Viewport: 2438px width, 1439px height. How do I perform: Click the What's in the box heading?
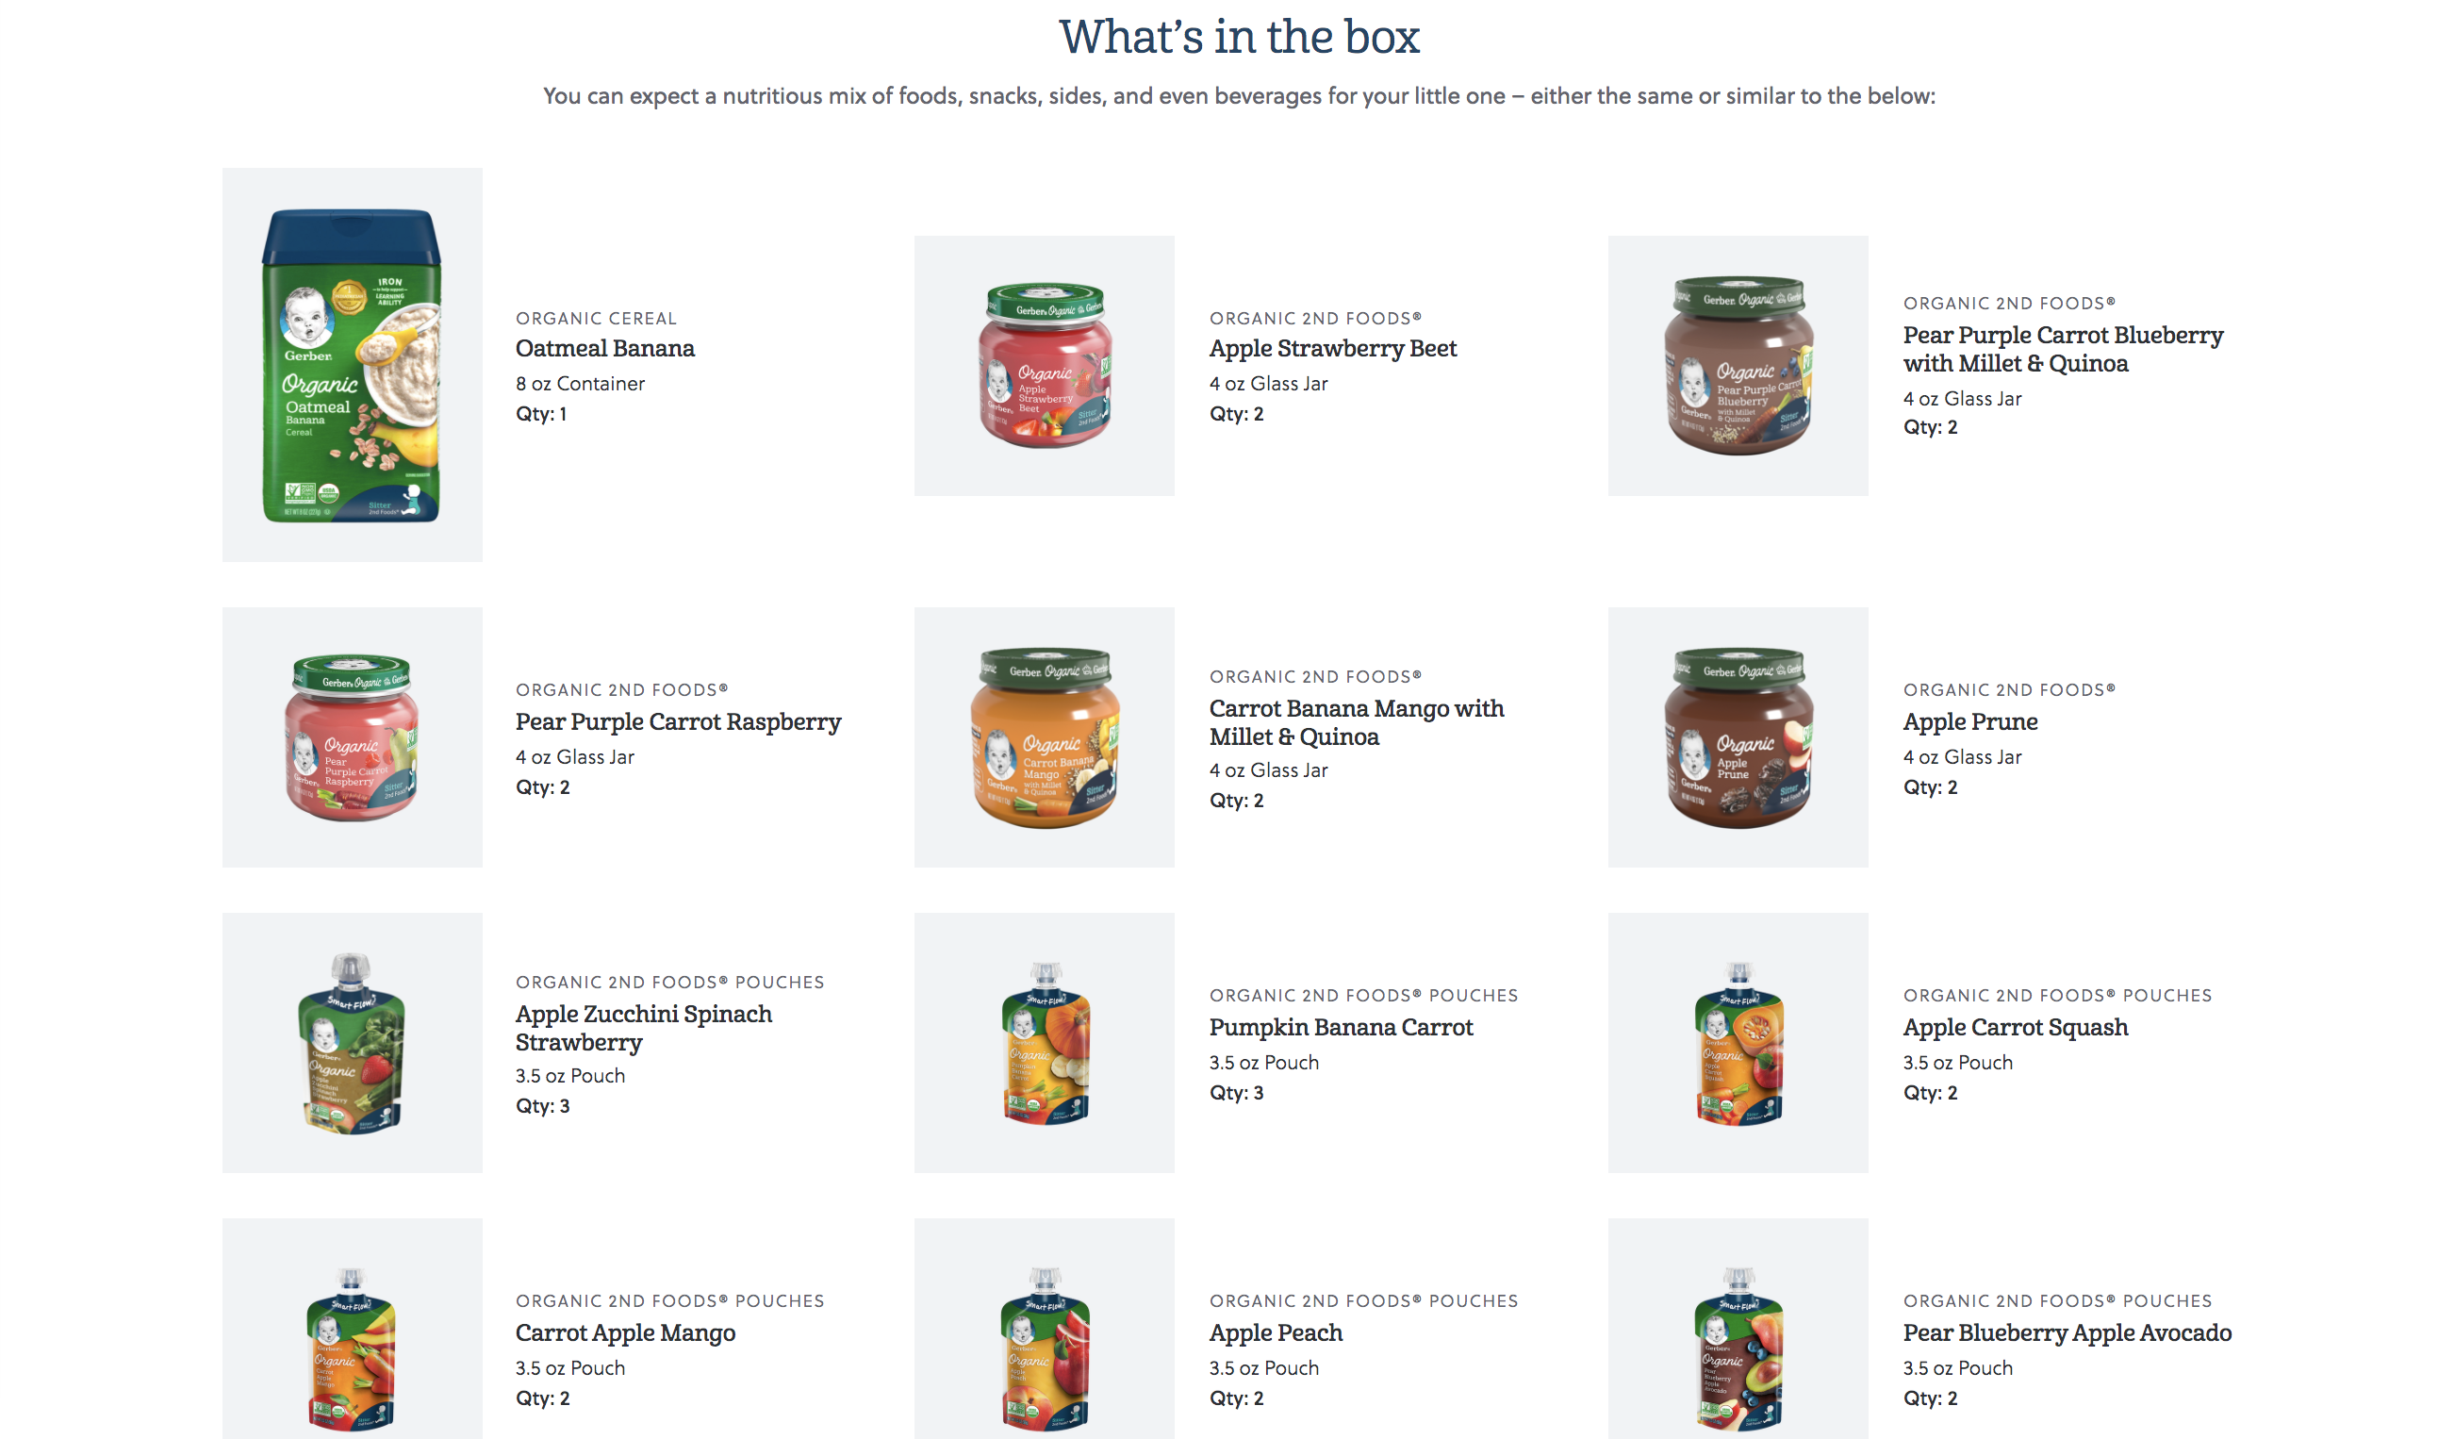tap(1239, 37)
